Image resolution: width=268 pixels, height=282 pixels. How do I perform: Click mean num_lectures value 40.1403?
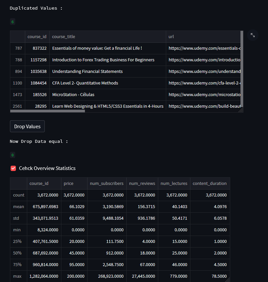pos(174,207)
